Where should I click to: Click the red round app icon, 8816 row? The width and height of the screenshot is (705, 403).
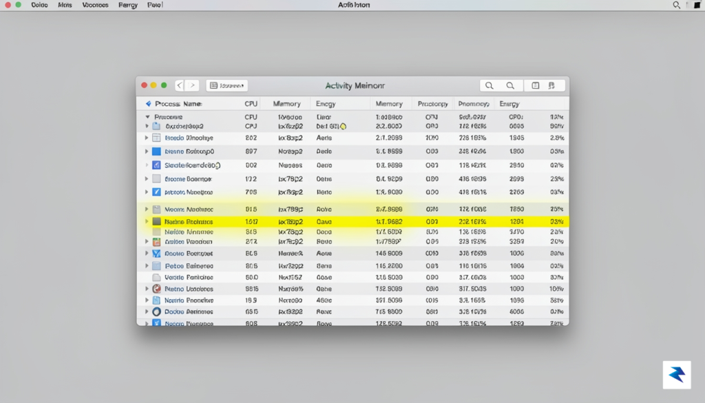pyautogui.click(x=156, y=289)
